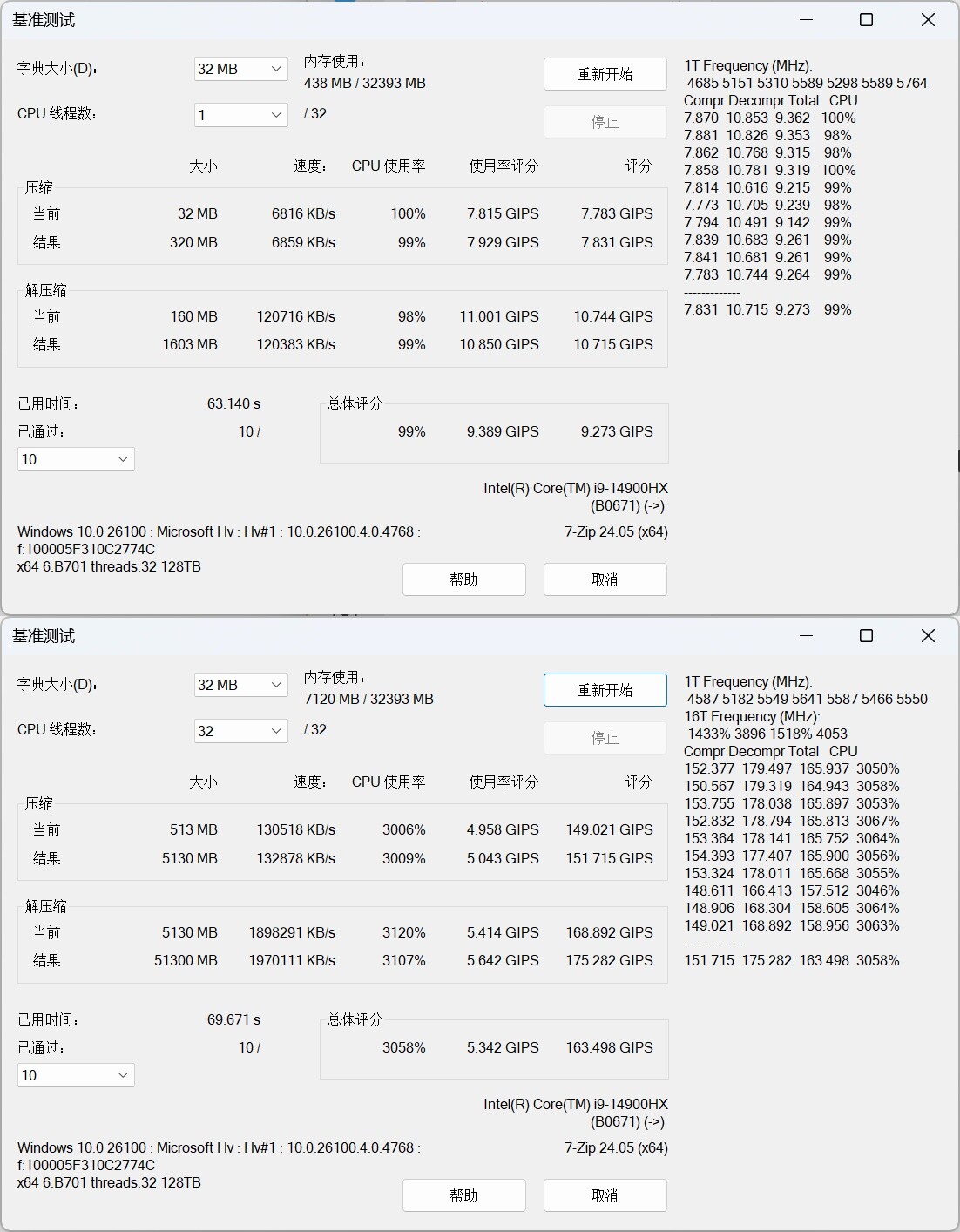
Task: Click 取消 button in upper window
Action: (x=605, y=579)
